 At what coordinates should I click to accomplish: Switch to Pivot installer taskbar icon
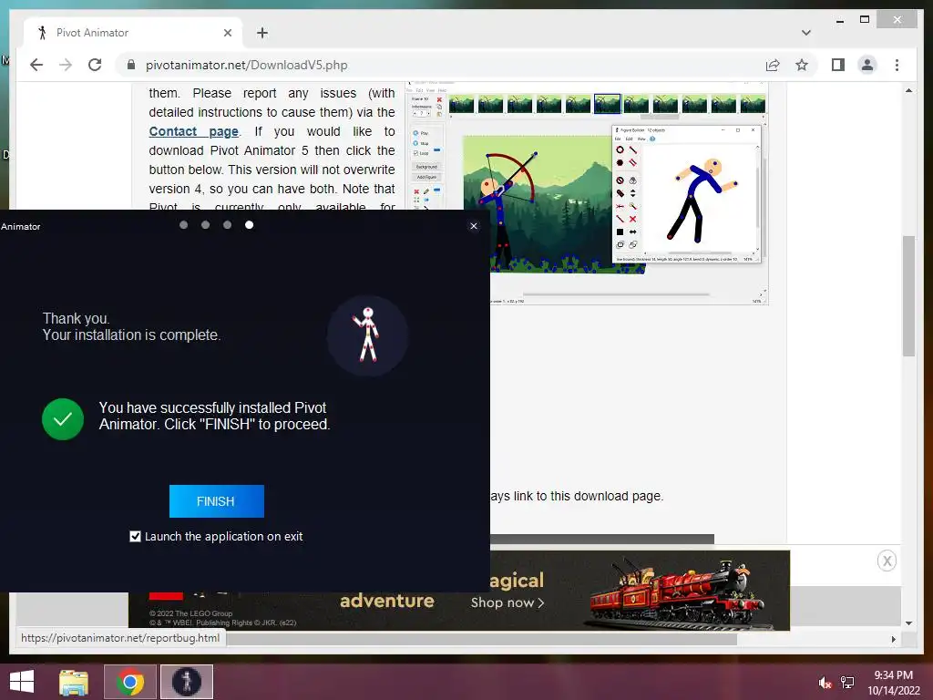click(186, 682)
